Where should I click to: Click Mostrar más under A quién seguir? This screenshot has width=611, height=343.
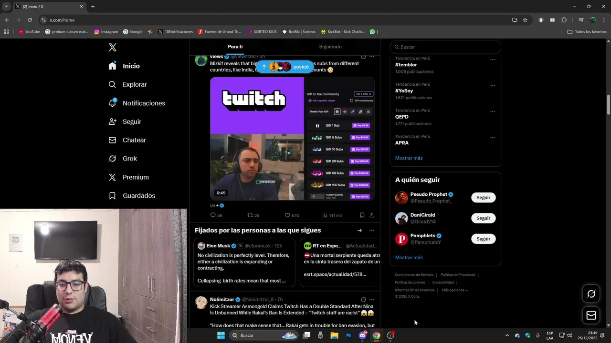(409, 258)
